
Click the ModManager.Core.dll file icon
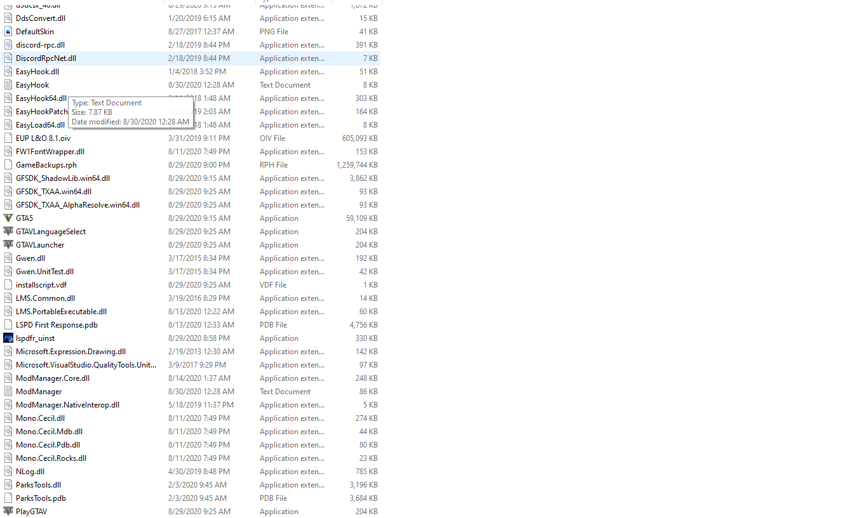8,378
